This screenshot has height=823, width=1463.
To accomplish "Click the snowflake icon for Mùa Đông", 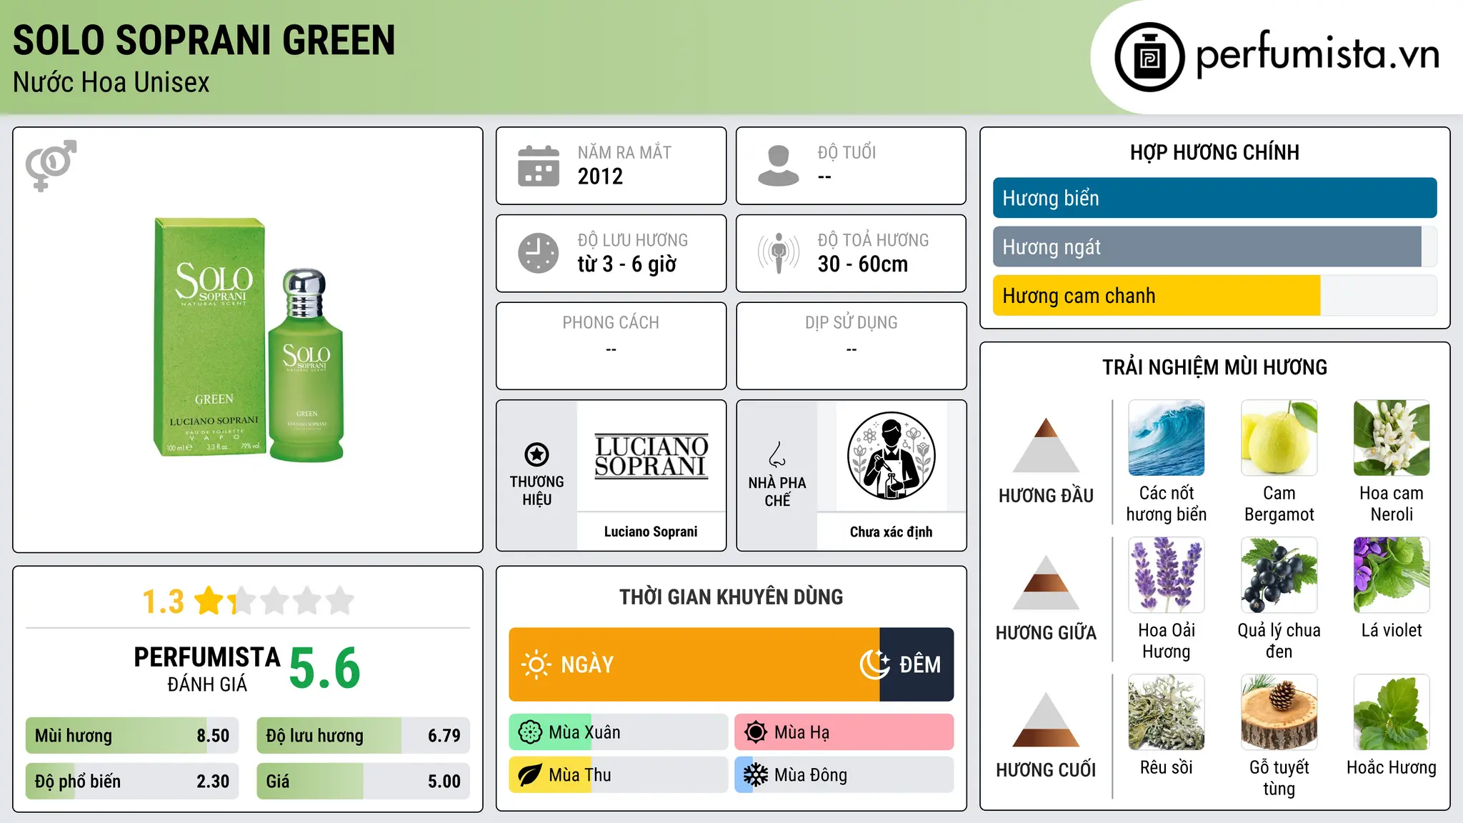I will [756, 775].
